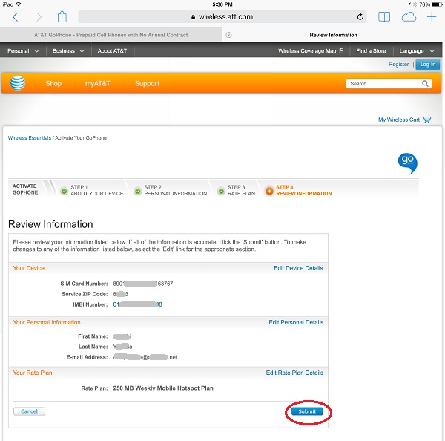445x441 pixels.
Task: Open the Support menu
Action: click(x=147, y=83)
